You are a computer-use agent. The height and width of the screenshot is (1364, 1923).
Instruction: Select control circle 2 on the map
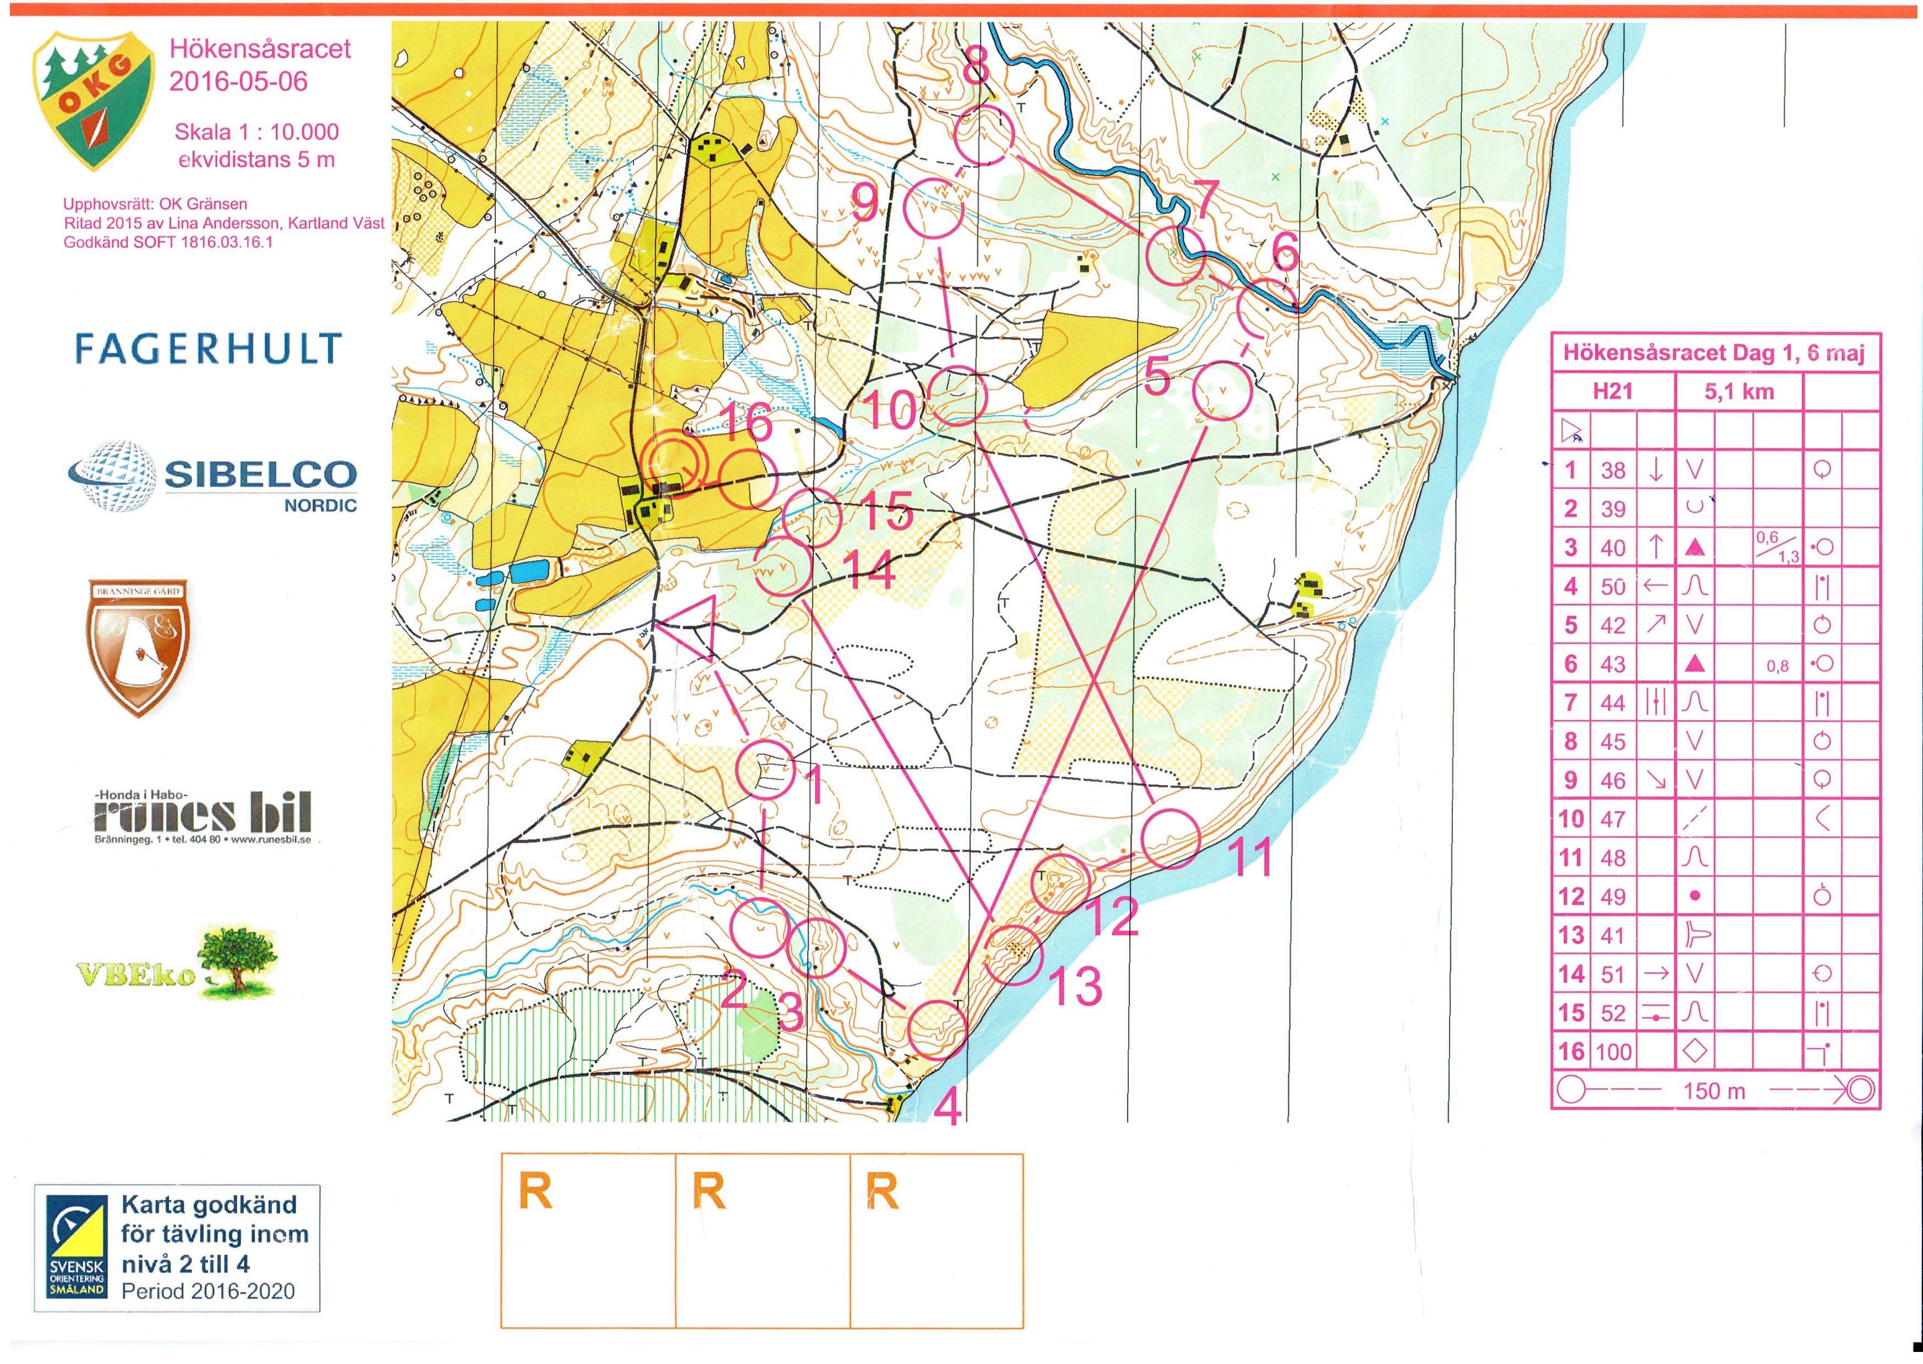(759, 927)
